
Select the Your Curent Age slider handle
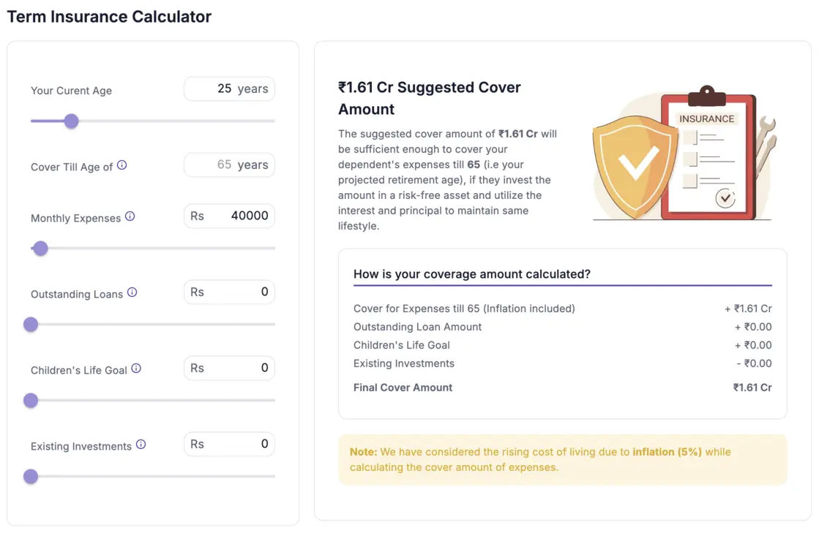click(x=71, y=121)
